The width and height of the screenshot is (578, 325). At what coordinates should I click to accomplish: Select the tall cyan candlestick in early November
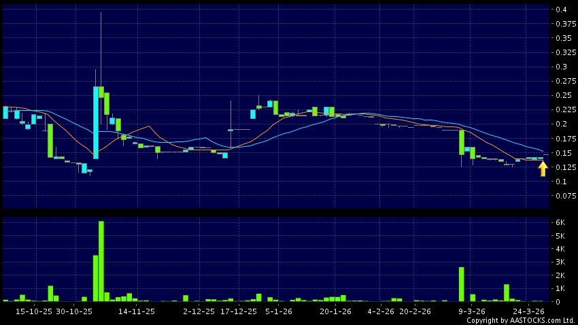click(96, 122)
